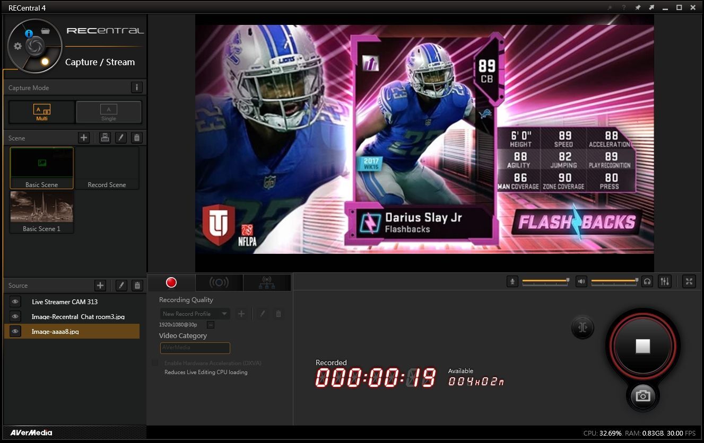Stop the recording with the large stop button
The height and width of the screenshot is (443, 704).
(642, 347)
